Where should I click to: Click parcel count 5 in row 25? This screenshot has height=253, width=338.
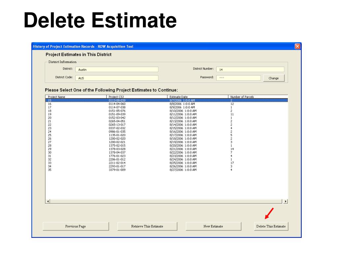tap(231, 135)
